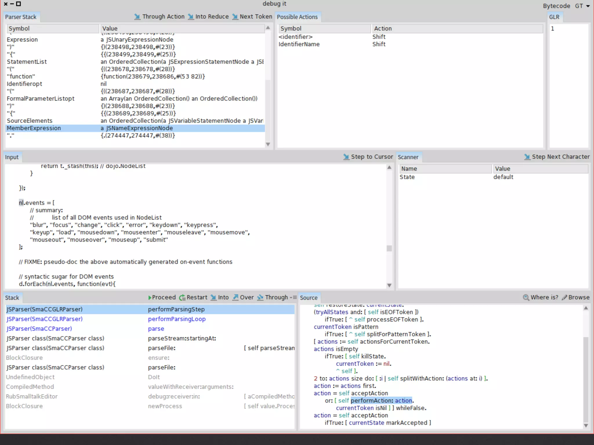Click the green Proceed play icon
Viewport: 594px width, 445px height.
[150, 298]
